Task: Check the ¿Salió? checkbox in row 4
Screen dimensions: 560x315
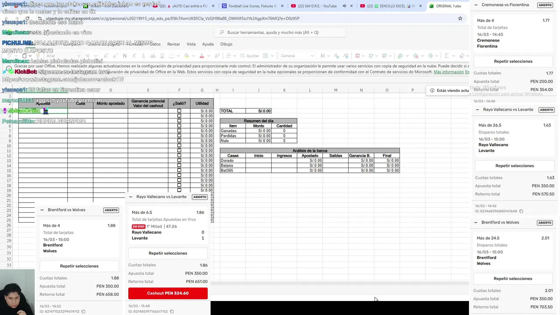Action: [179, 116]
